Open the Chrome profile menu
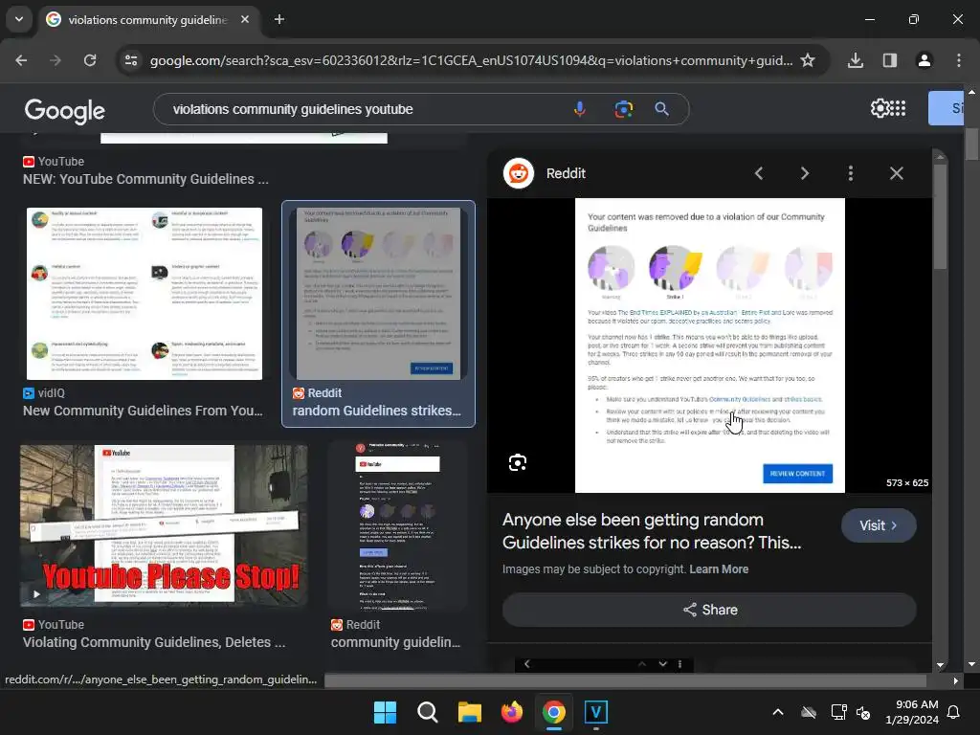Image resolution: width=980 pixels, height=735 pixels. [924, 60]
